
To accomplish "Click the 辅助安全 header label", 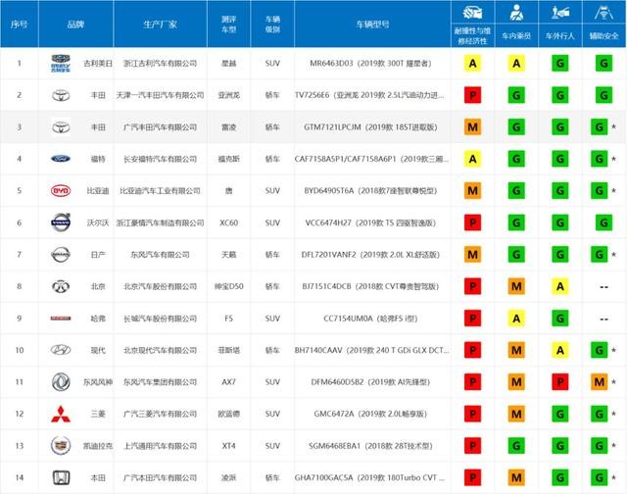I will [x=603, y=36].
